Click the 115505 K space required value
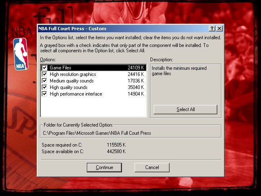The width and height of the screenshot is (261, 196). click(116, 145)
